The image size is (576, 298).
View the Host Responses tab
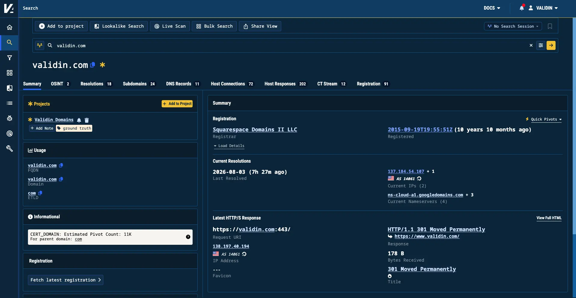(285, 84)
